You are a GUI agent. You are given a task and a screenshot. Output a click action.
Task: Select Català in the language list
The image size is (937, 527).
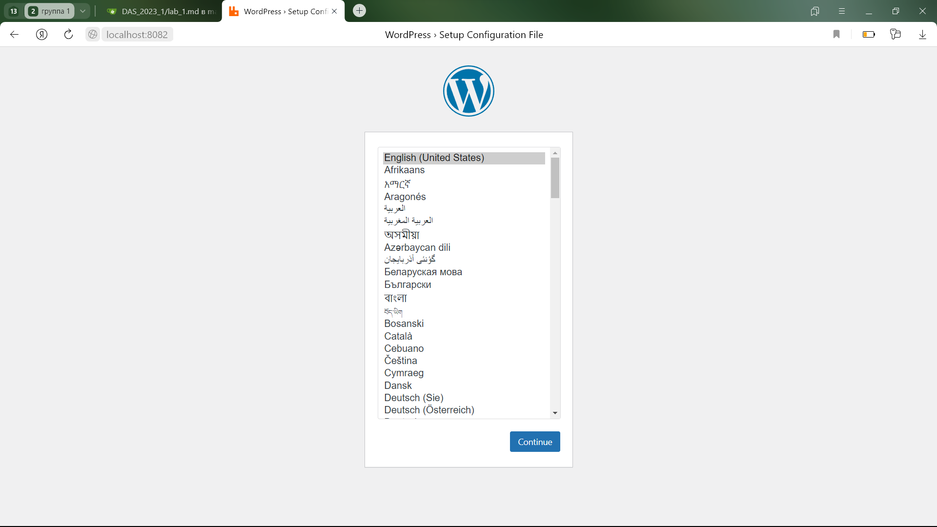point(464,336)
